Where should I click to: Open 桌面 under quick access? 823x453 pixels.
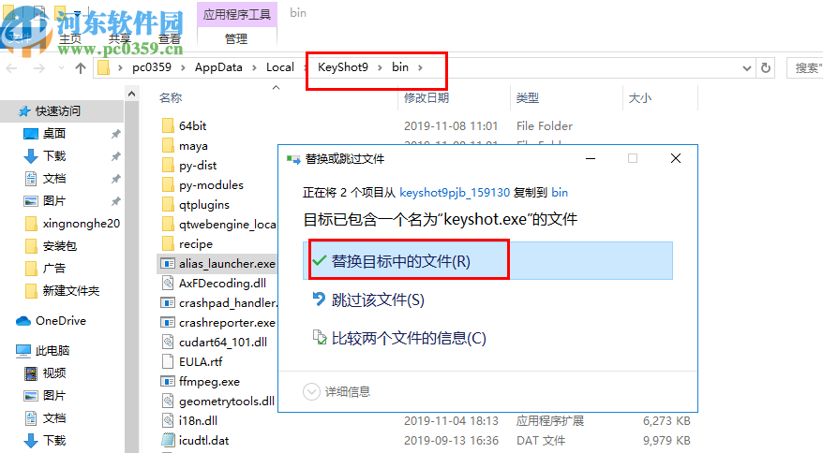click(54, 134)
